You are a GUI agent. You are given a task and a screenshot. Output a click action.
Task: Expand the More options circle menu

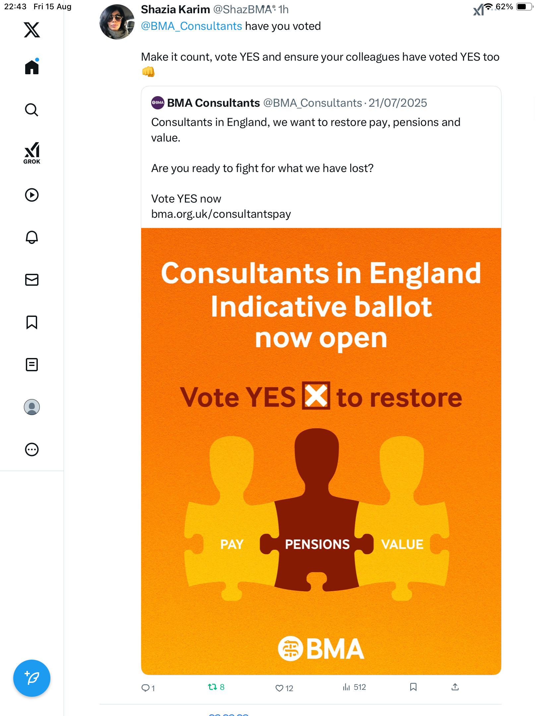(x=32, y=449)
